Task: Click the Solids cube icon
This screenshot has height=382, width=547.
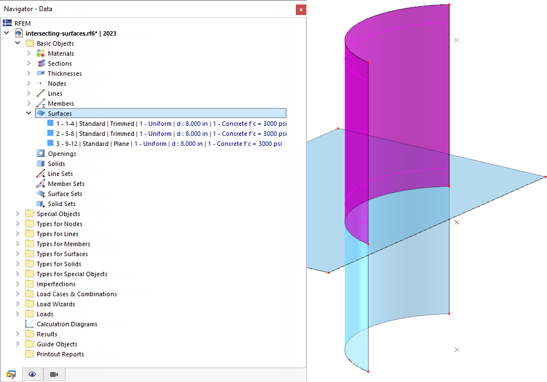Action: pyautogui.click(x=41, y=164)
